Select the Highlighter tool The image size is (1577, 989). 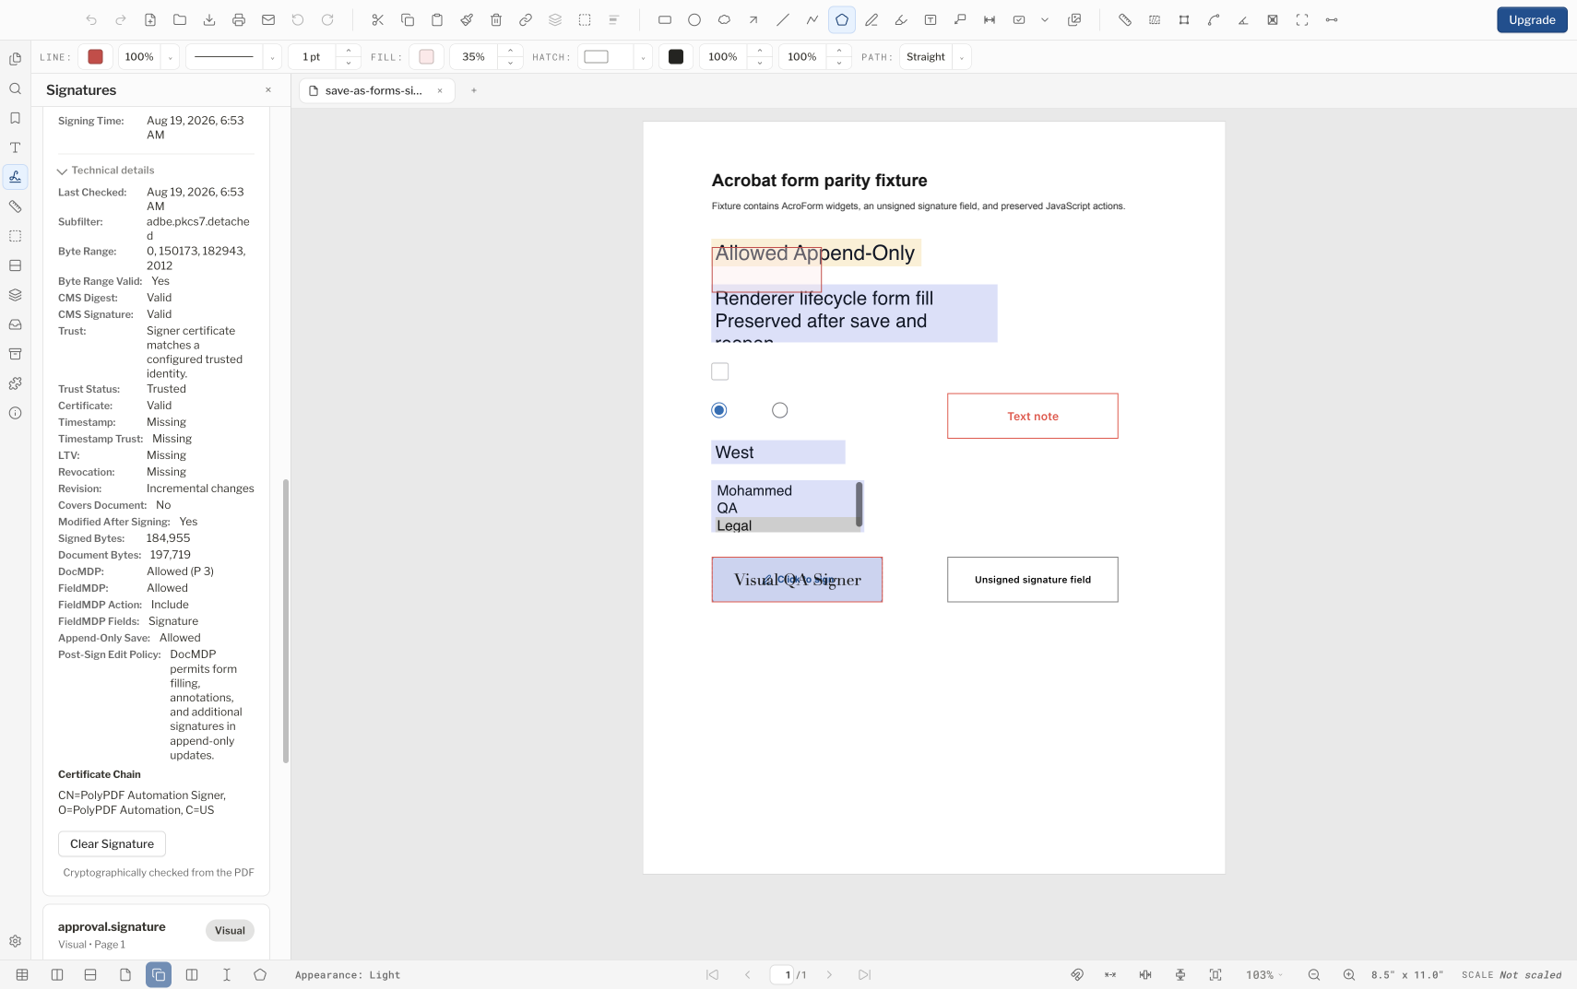click(900, 19)
